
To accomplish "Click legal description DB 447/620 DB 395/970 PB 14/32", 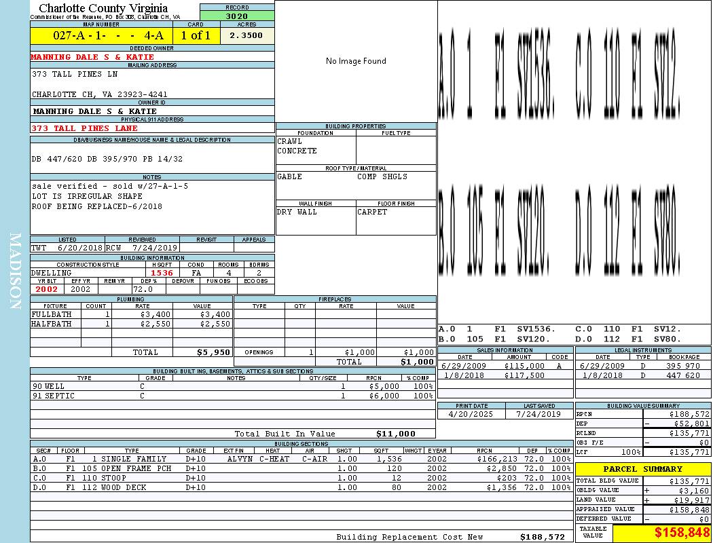I will coord(107,159).
